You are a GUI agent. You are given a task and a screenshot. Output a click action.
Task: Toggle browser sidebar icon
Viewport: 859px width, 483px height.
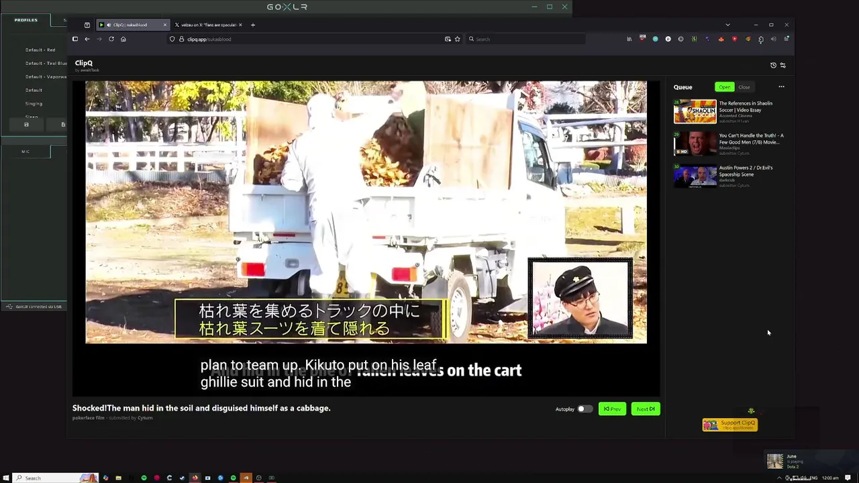click(x=75, y=39)
